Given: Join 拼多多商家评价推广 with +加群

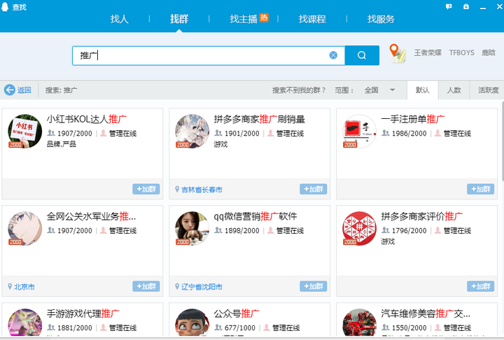Looking at the screenshot, I should pyautogui.click(x=480, y=286).
